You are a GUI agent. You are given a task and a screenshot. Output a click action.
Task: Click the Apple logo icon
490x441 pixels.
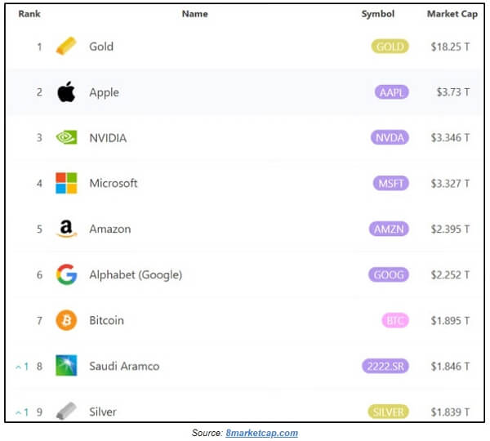point(66,92)
